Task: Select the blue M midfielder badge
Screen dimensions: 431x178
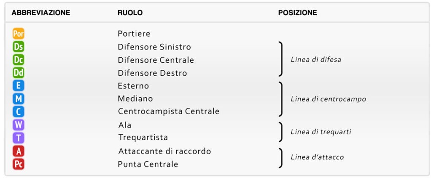Action: click(x=19, y=99)
